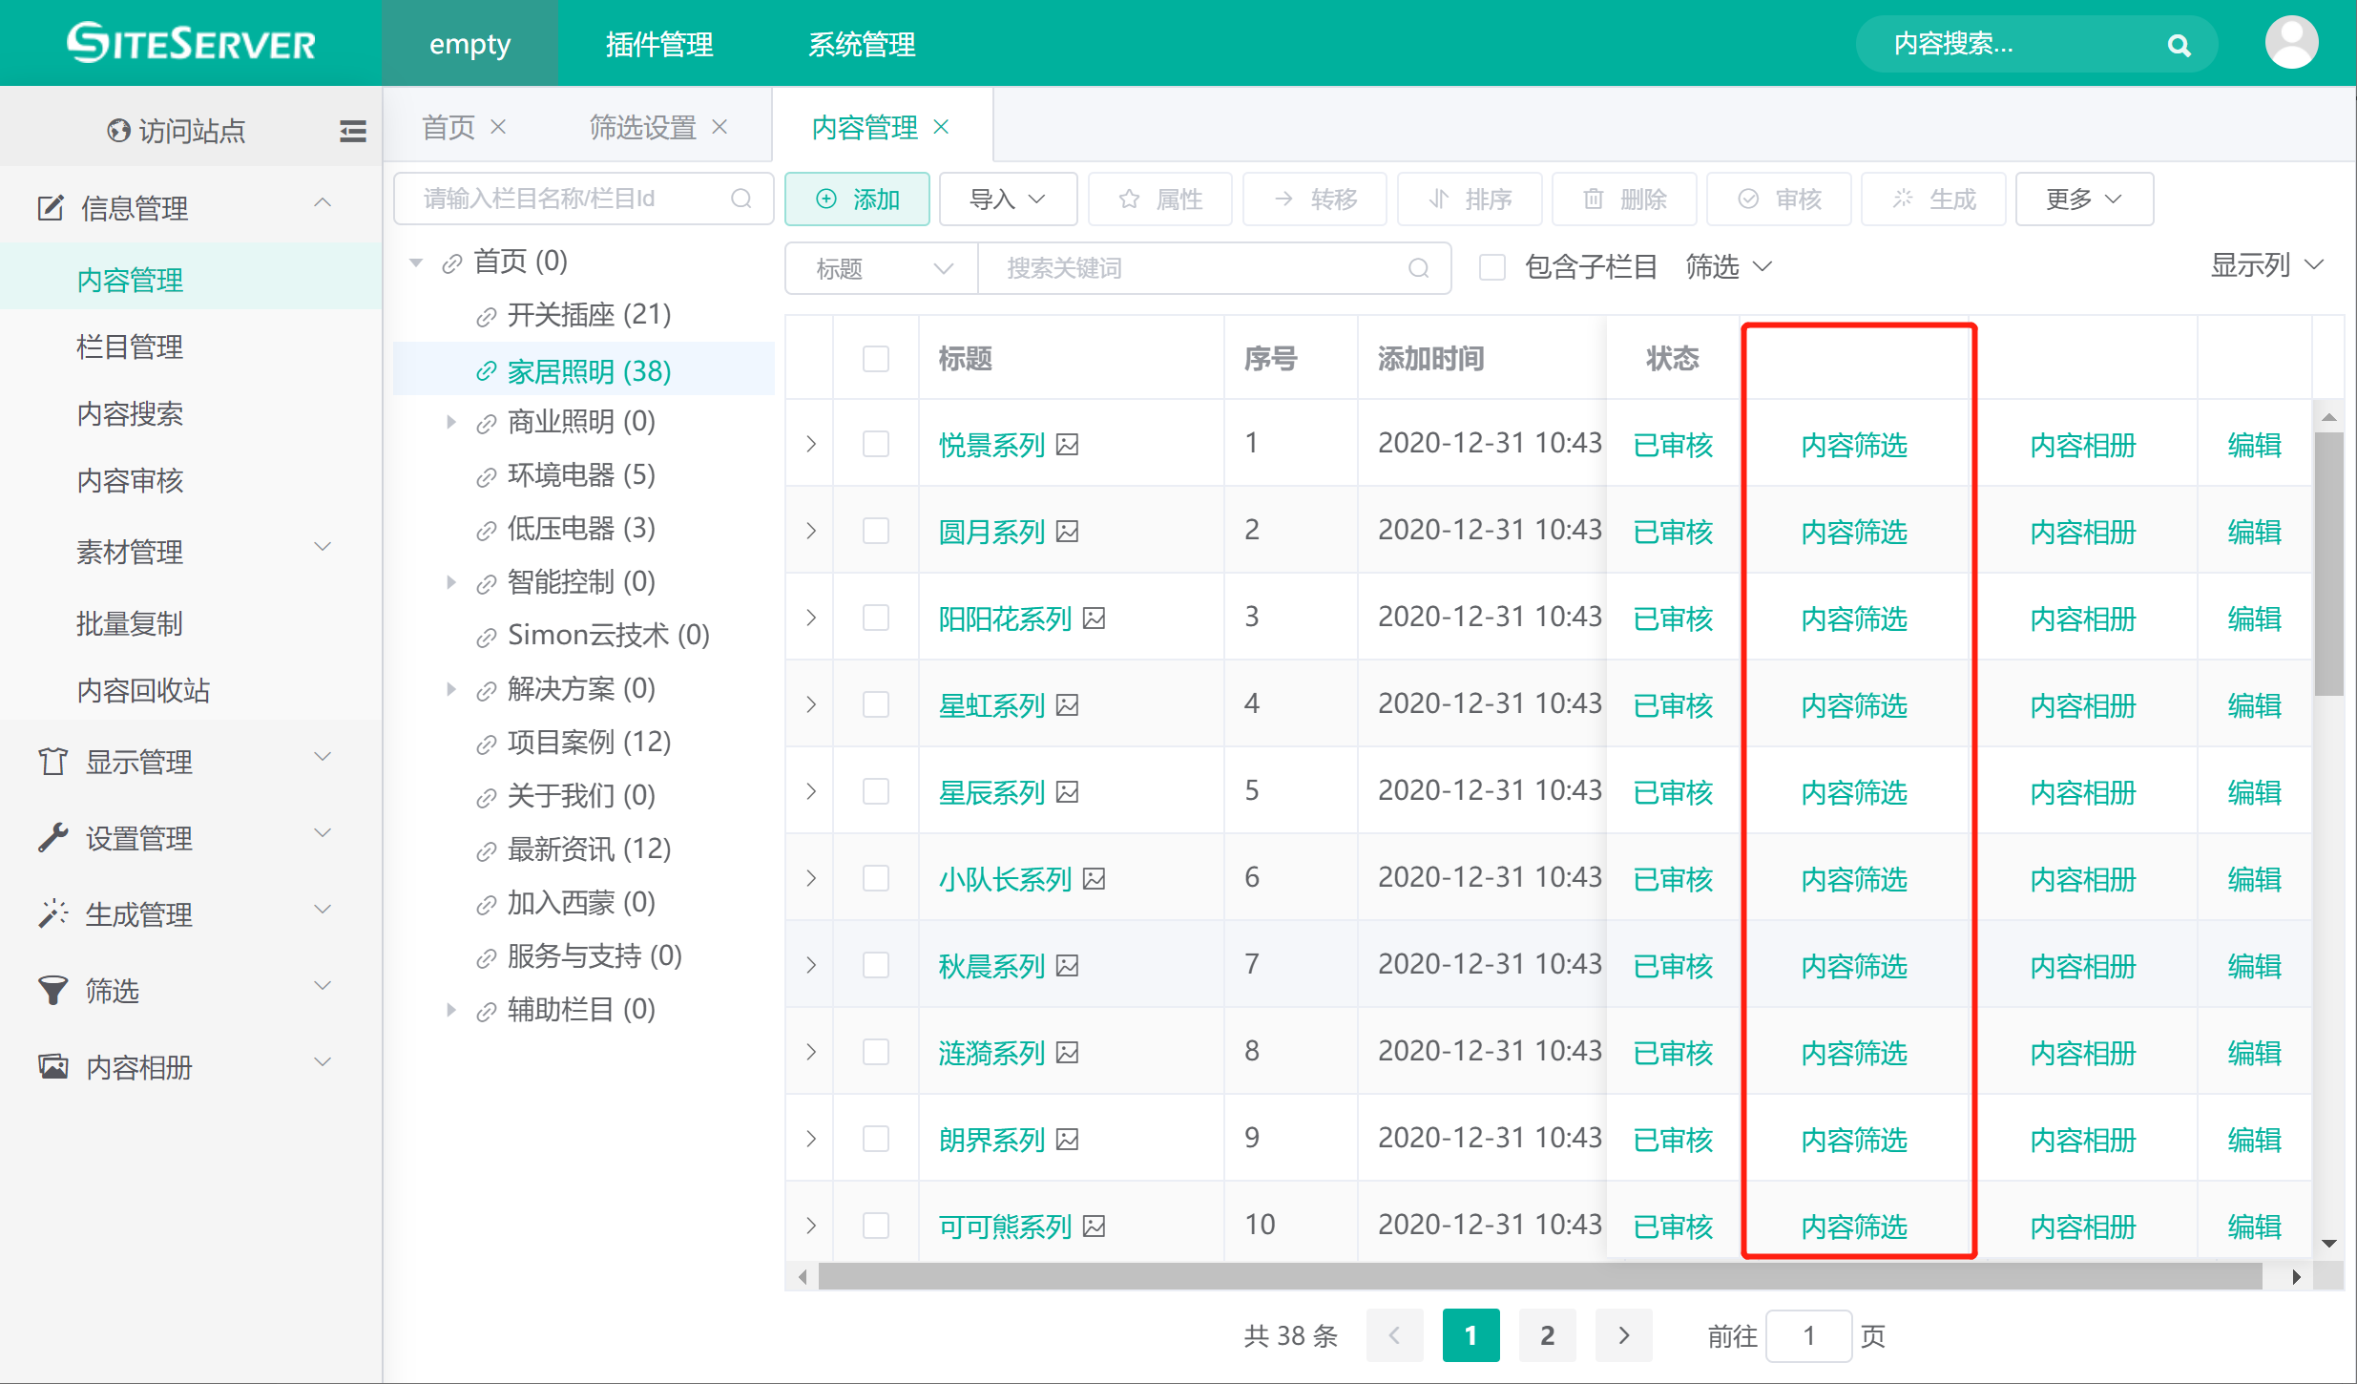Open the 导入 dropdown
The width and height of the screenshot is (2357, 1384).
coord(1008,199)
